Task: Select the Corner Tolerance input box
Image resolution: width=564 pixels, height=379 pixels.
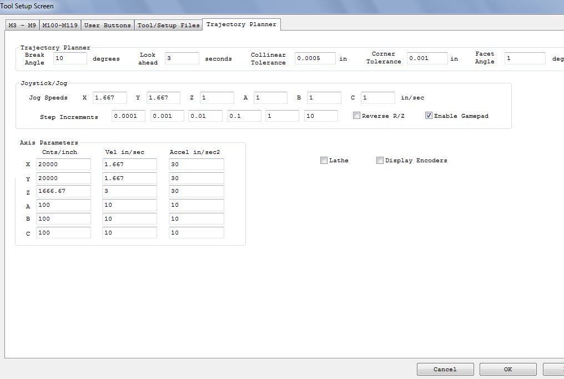Action: (427, 58)
